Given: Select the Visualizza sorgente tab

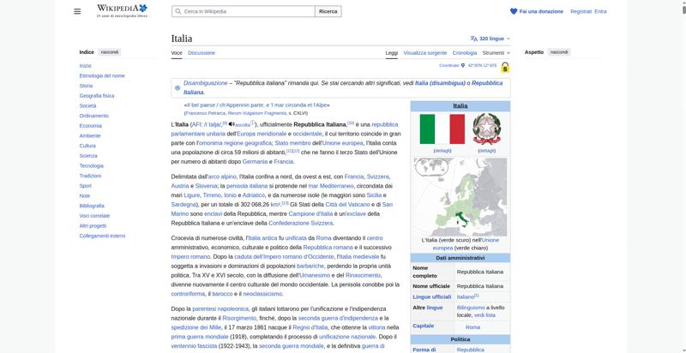Looking at the screenshot, I should [425, 52].
